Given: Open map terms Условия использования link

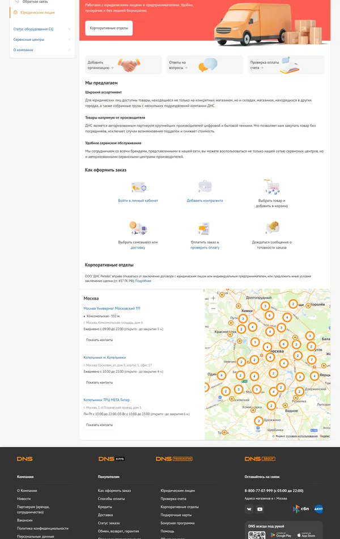Looking at the screenshot, I should point(301,436).
